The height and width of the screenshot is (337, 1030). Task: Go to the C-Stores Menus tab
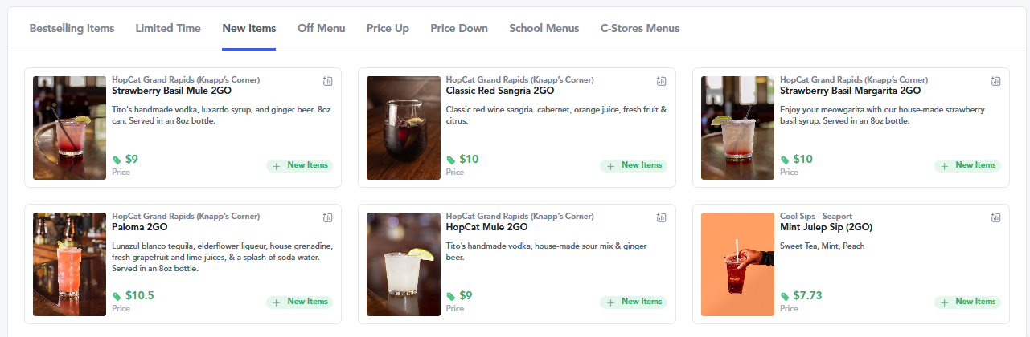click(x=640, y=28)
